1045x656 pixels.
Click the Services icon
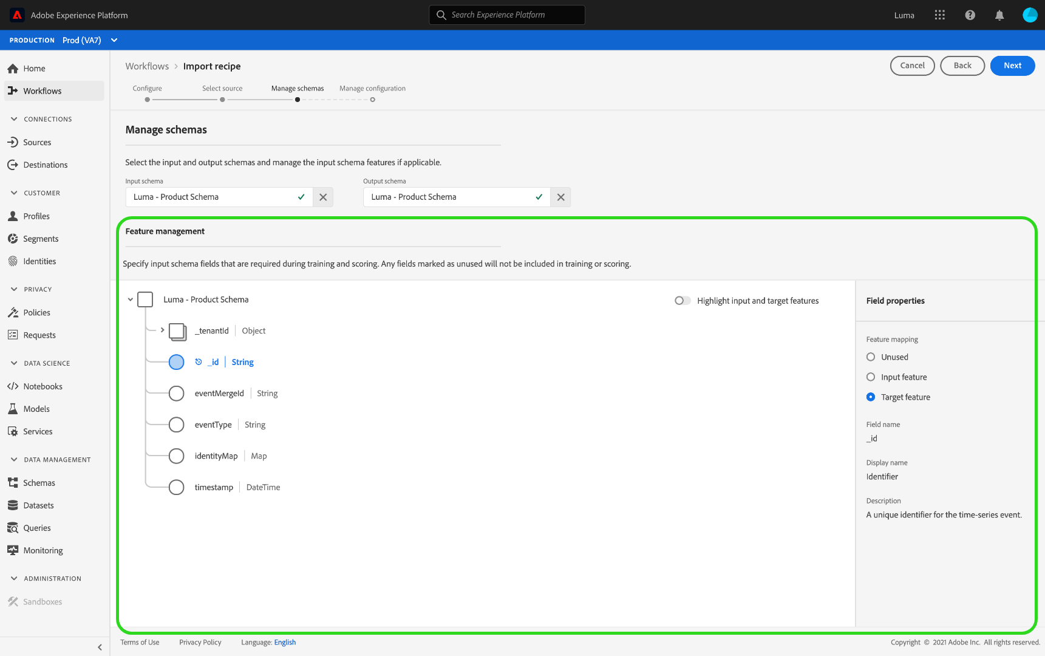point(13,431)
